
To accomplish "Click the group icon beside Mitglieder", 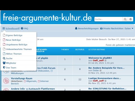I will click(x=4, y=63).
